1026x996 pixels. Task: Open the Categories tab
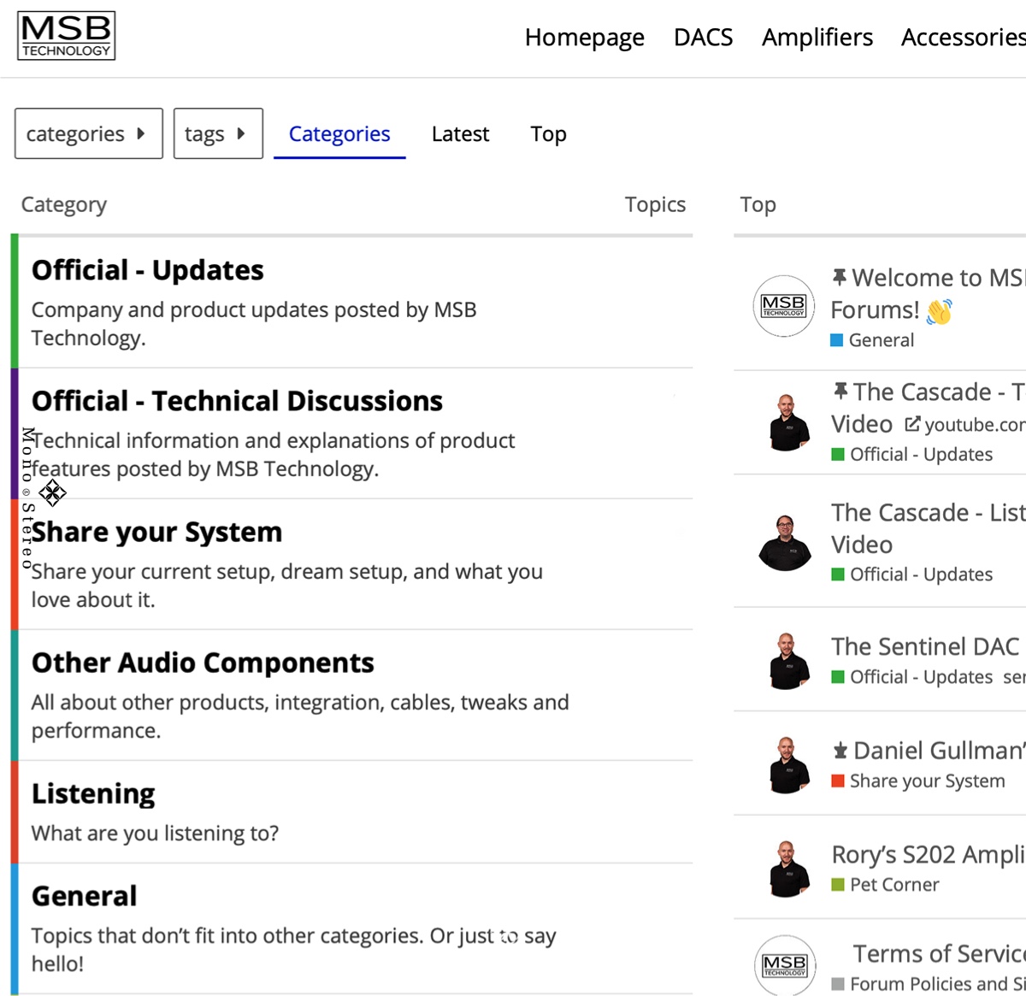[339, 134]
